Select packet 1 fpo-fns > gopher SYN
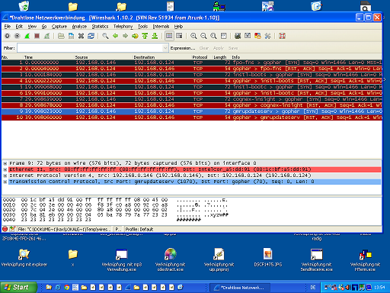Image resolution: width=390 pixels, height=293 pixels. [192, 63]
